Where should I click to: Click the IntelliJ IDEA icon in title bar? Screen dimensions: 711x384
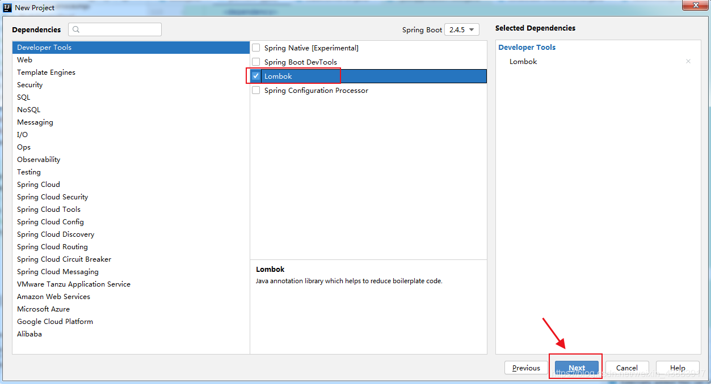[7, 8]
